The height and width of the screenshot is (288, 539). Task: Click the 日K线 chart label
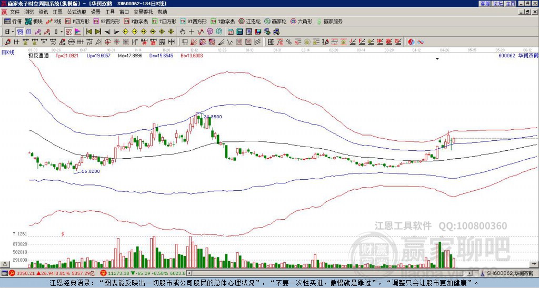point(8,52)
